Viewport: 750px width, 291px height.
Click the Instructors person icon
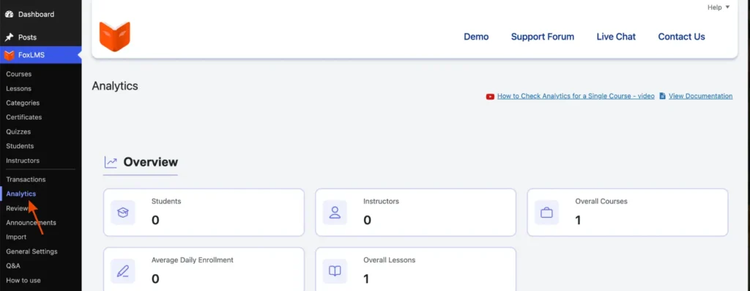click(x=335, y=213)
